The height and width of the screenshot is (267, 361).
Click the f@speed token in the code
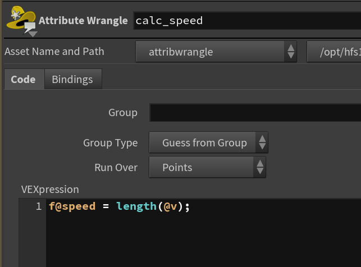(72, 206)
